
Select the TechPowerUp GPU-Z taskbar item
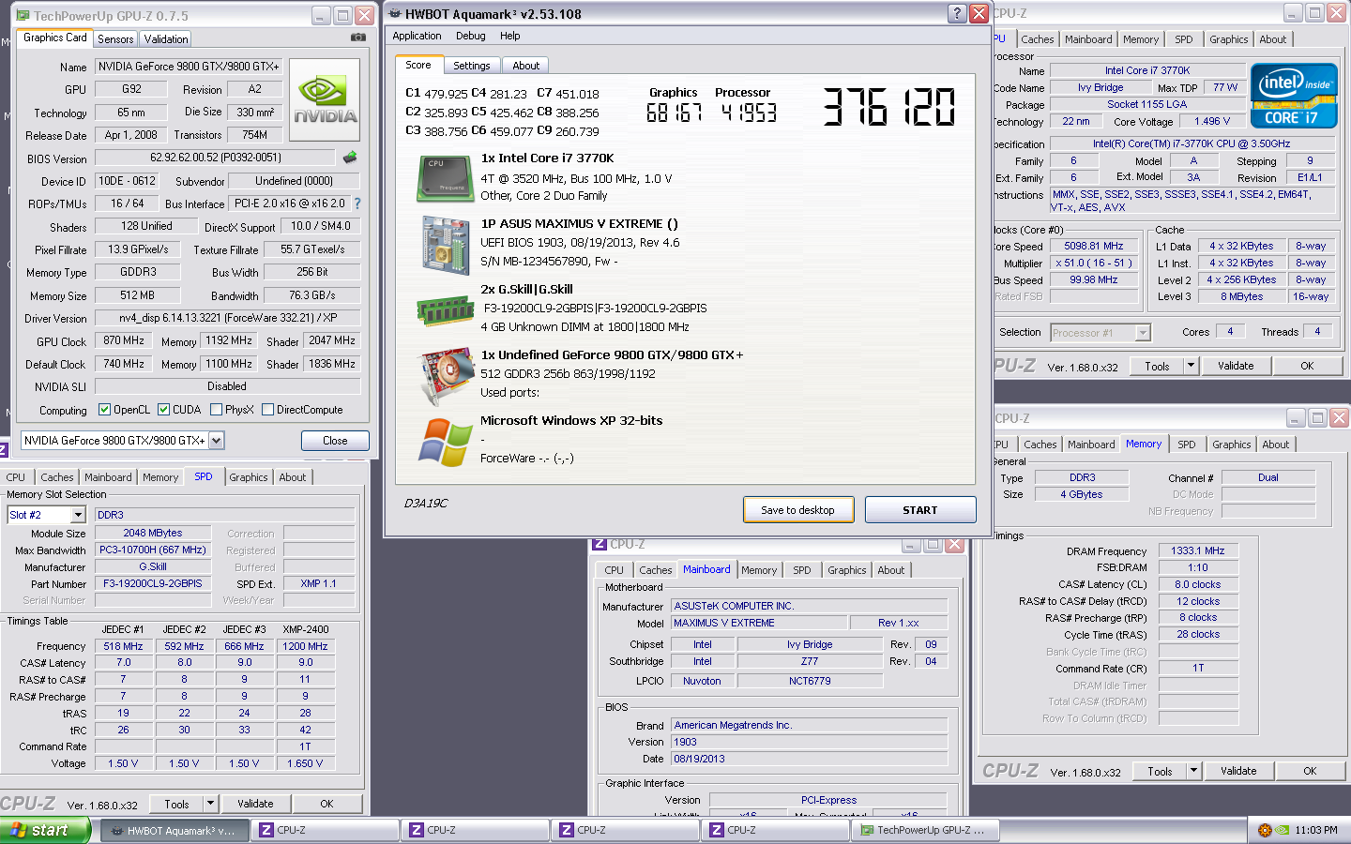[925, 830]
